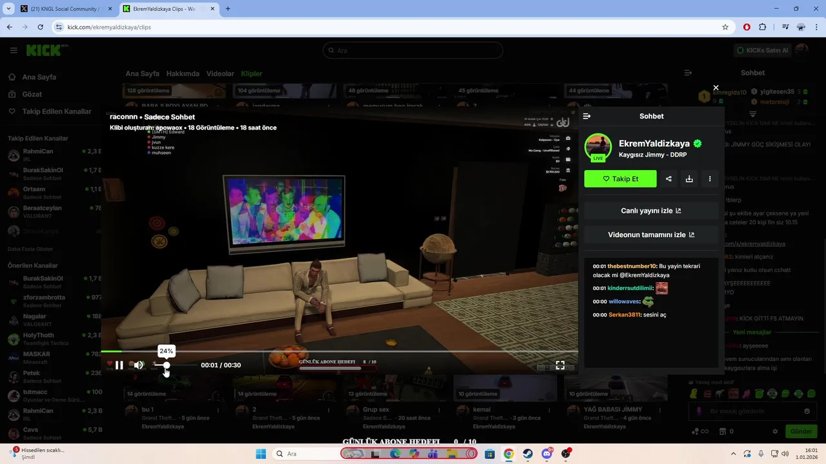Open Microsoft Store from taskbar
Viewport: 826px width, 464px height.
coord(490,454)
